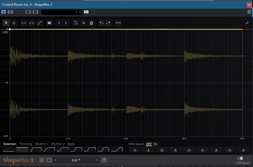Take a snapshot with camera icon
Screen dimensions: 253x167
pyautogui.click(x=86, y=12)
